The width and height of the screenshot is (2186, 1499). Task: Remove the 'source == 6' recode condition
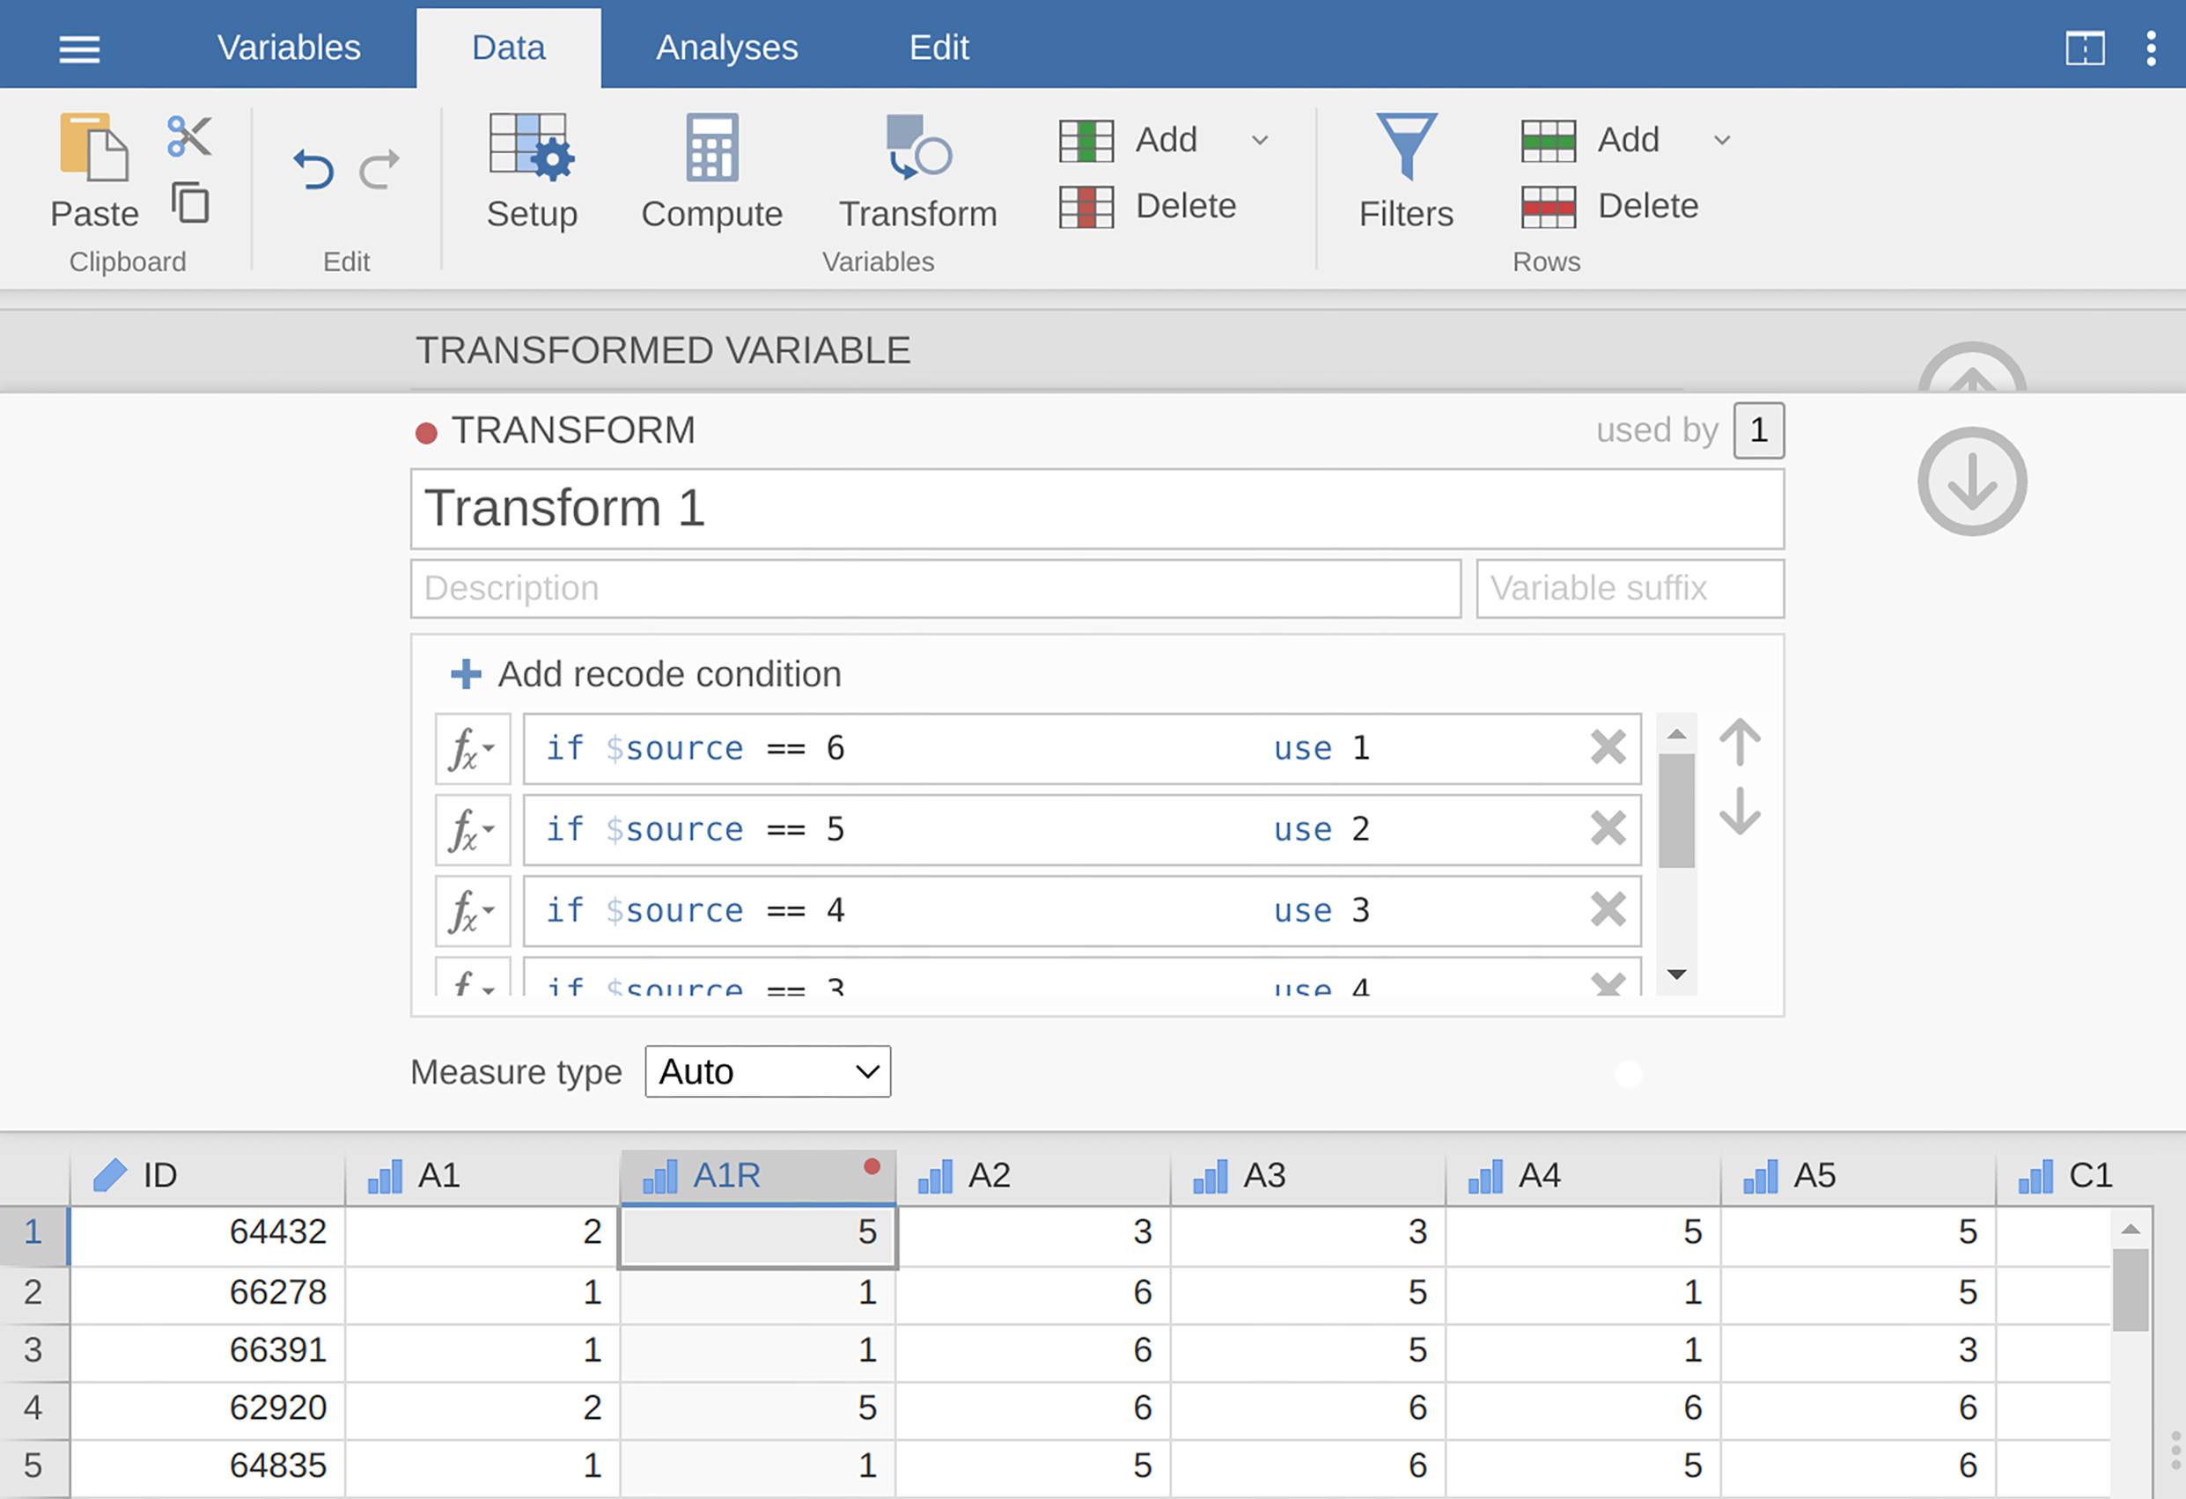[1608, 747]
